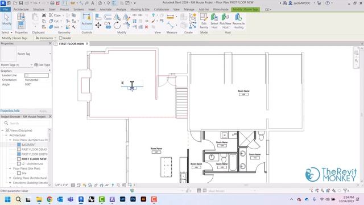Select the Mirror Pick Axis tool
This screenshot has height=205, width=364.
tap(117, 17)
